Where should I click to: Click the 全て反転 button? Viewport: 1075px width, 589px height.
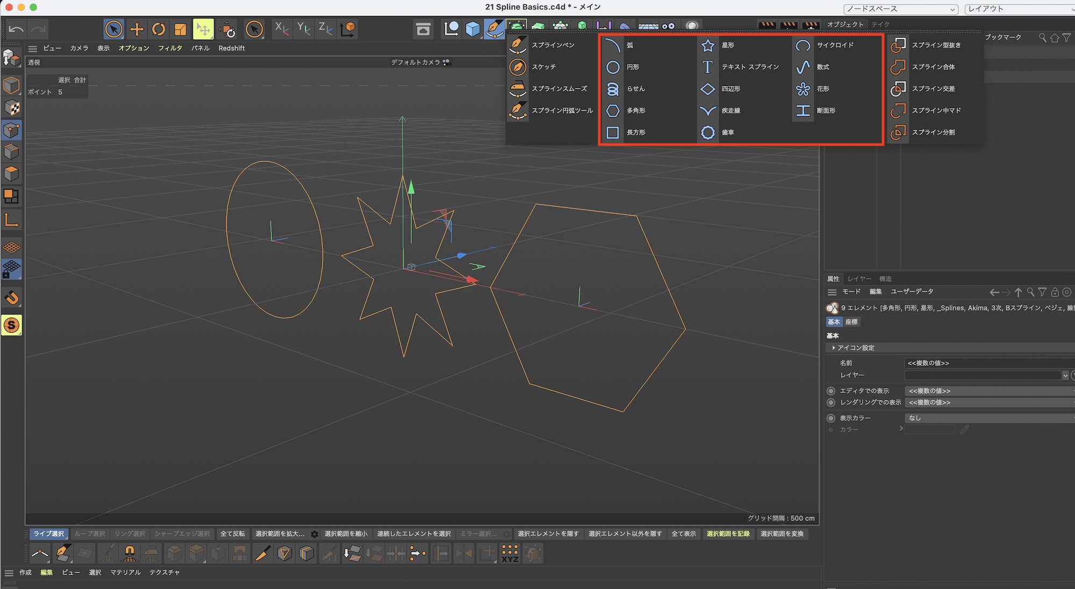[x=232, y=534]
